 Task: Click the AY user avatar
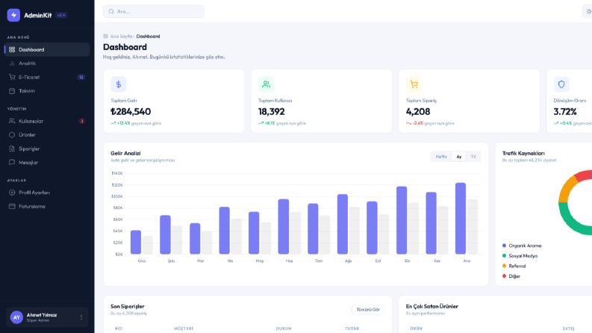coord(16,317)
